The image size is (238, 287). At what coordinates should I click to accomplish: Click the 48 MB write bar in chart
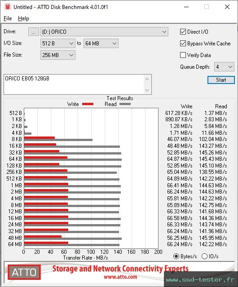(x=43, y=236)
